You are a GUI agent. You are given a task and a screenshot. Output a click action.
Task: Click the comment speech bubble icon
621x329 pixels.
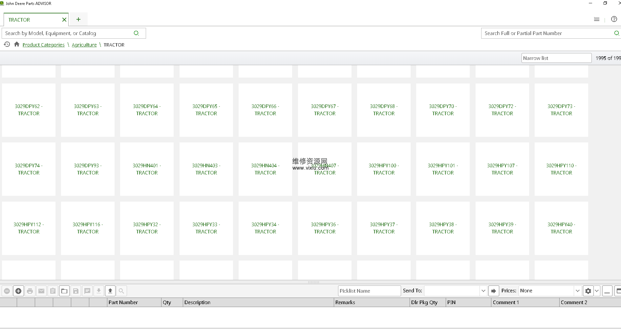[x=87, y=291]
